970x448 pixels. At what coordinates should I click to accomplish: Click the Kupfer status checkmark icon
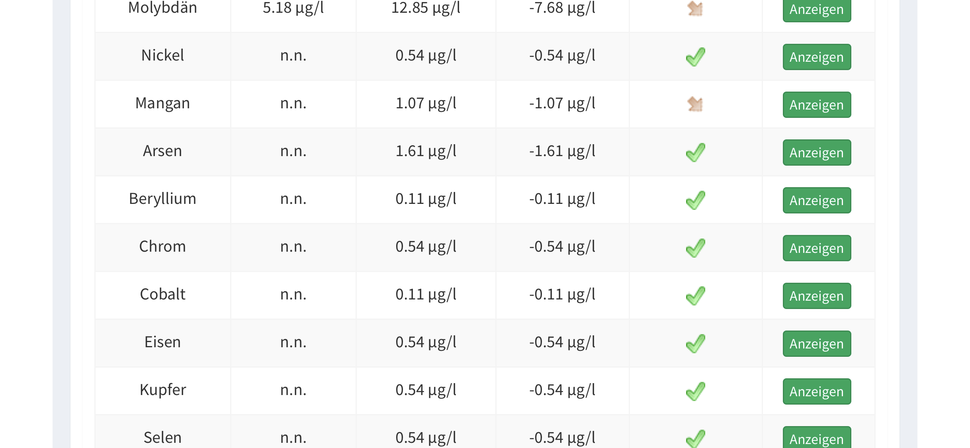[695, 391]
